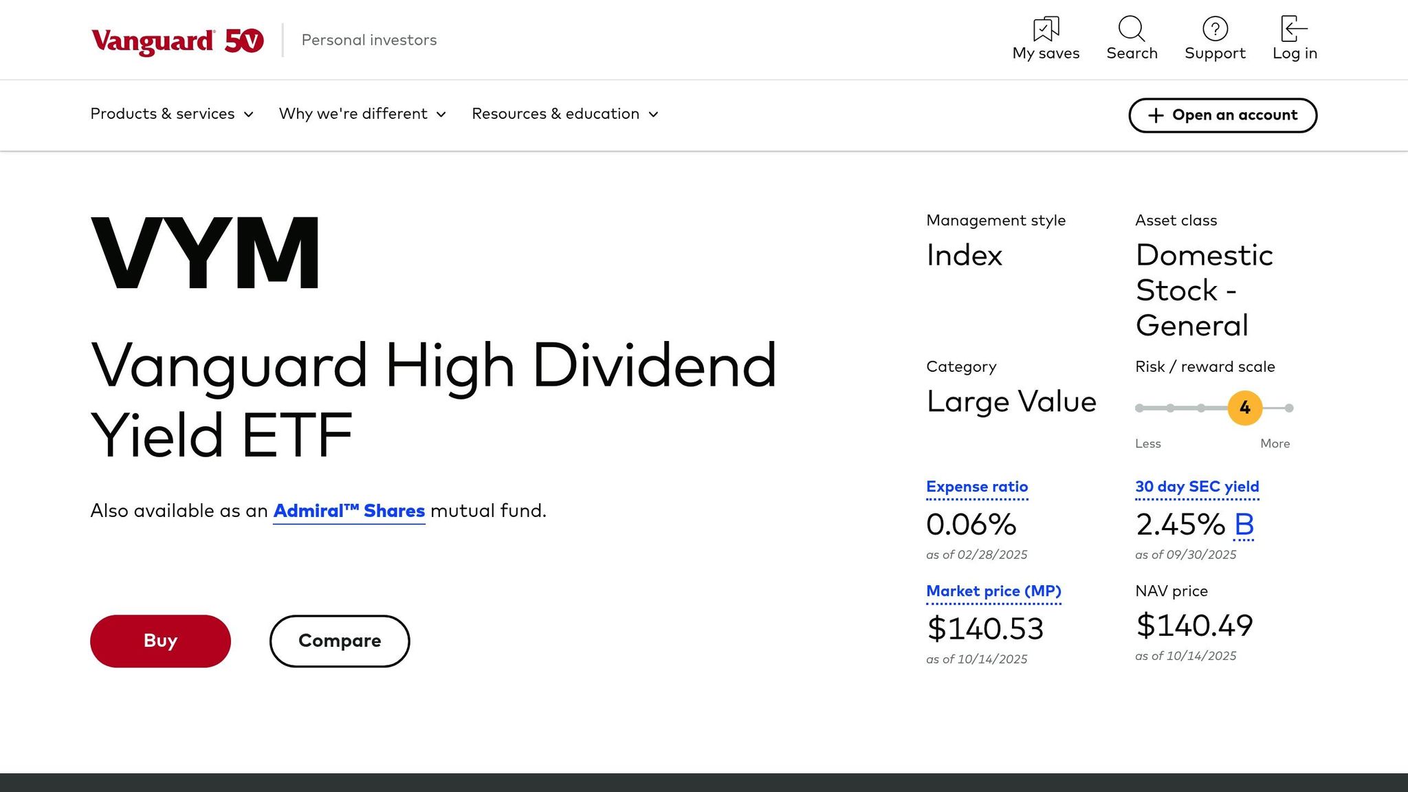This screenshot has height=792, width=1408.
Task: Click the Asset class label
Action: tap(1176, 221)
